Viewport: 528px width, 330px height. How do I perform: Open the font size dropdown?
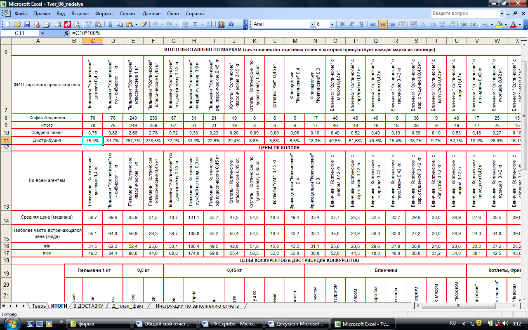point(332,24)
